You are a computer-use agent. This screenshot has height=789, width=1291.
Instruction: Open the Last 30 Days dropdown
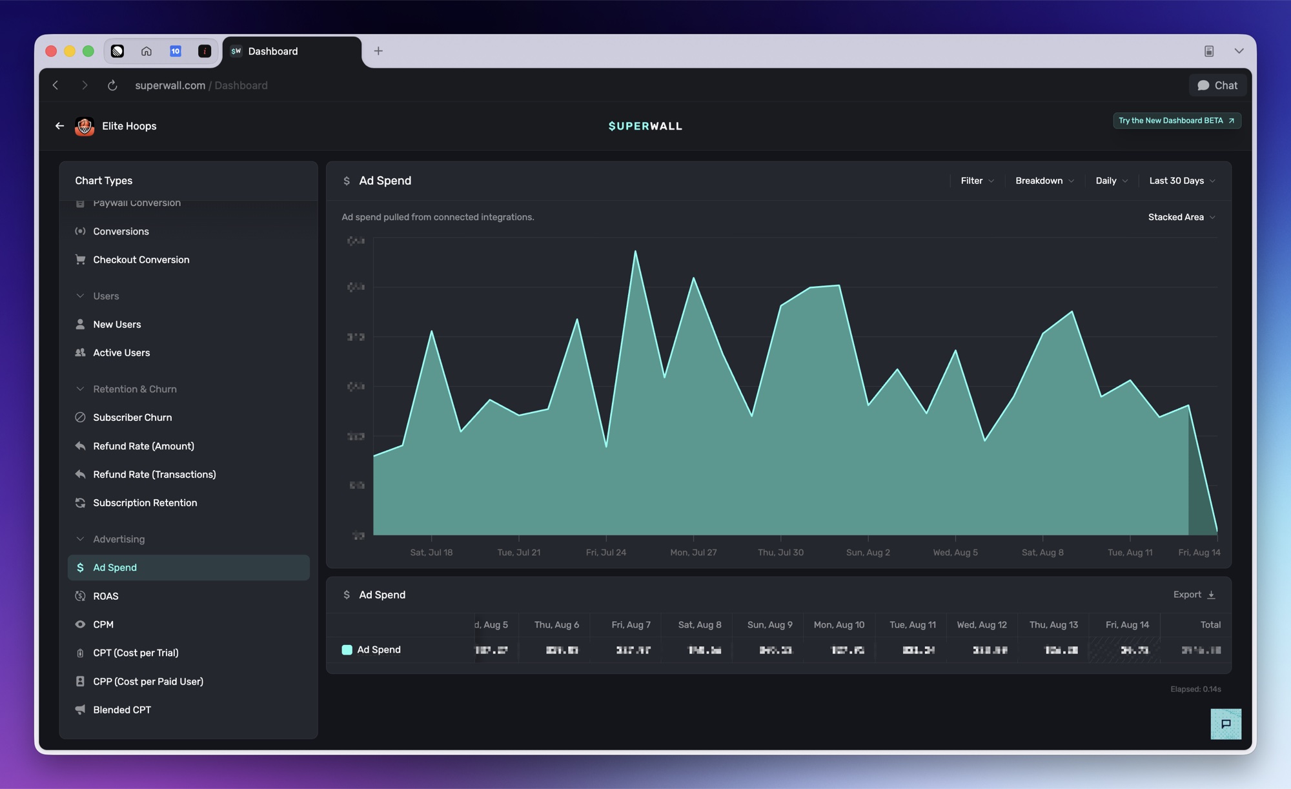(1182, 181)
